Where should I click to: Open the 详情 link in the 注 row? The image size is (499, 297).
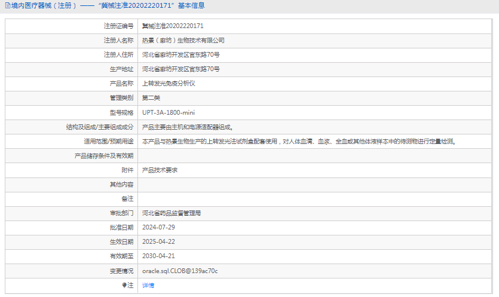148,286
